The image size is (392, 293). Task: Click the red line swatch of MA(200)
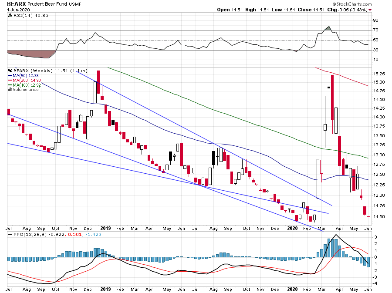10,80
